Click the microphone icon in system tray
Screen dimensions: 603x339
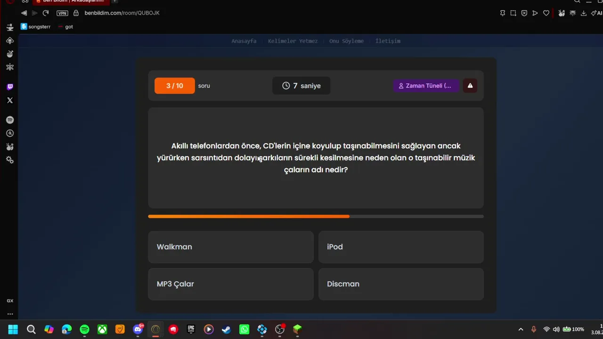pos(534,330)
